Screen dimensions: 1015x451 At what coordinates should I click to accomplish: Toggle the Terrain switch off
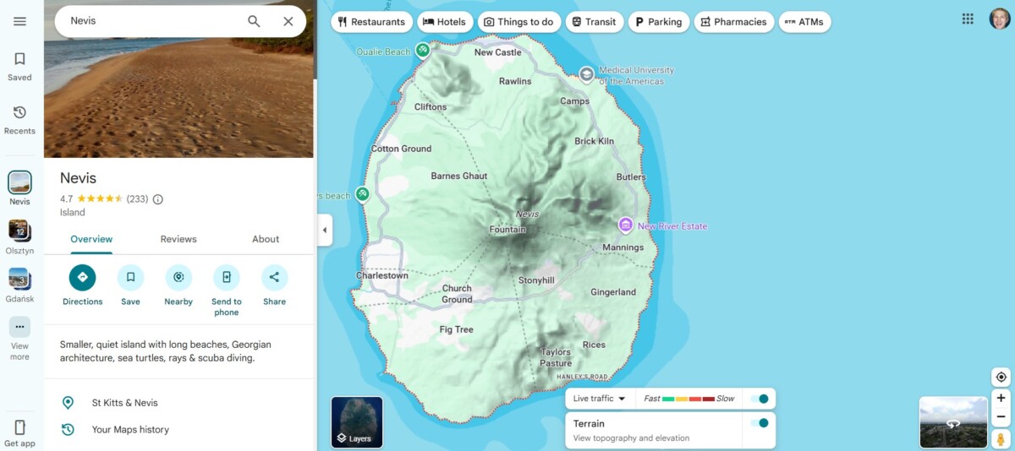760,423
